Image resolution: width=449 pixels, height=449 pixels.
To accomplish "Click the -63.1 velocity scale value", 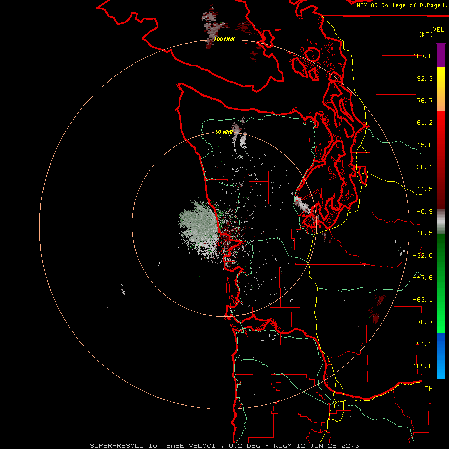I will coord(423,300).
